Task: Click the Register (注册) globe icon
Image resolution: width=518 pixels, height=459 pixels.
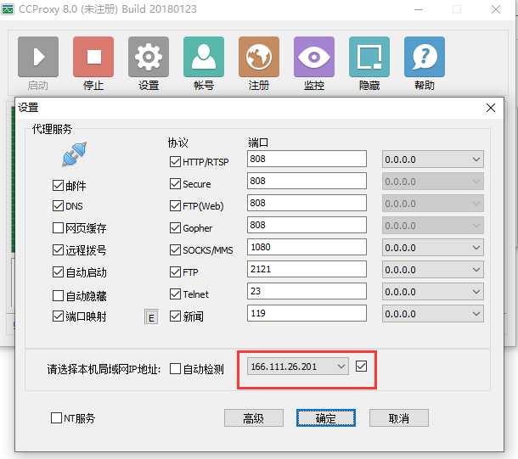Action: coord(259,57)
